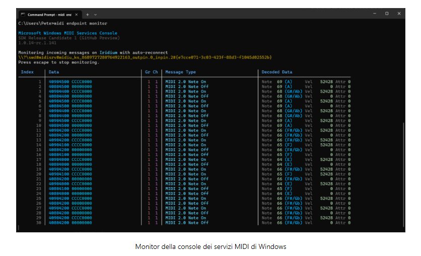Click the Decoded Data column header
The width and height of the screenshot is (421, 256).
click(277, 72)
